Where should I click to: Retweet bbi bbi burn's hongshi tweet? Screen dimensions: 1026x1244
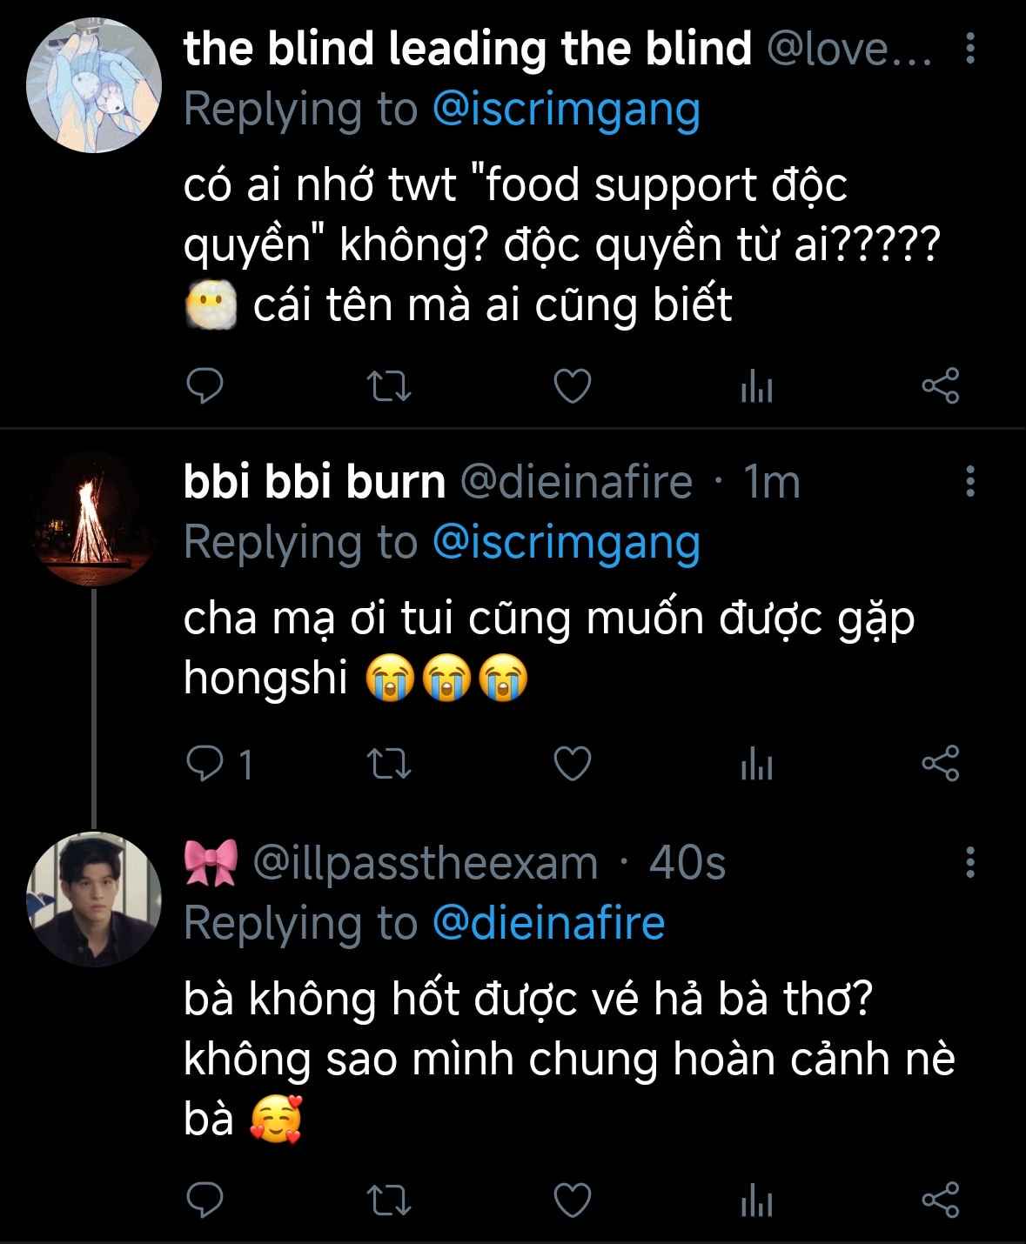[389, 764]
